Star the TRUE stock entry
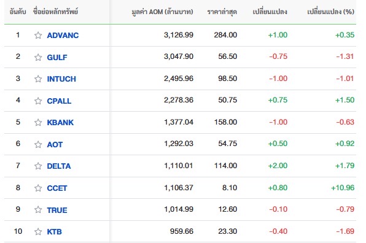Image resolution: width=366 pixels, height=243 pixels. 38,210
